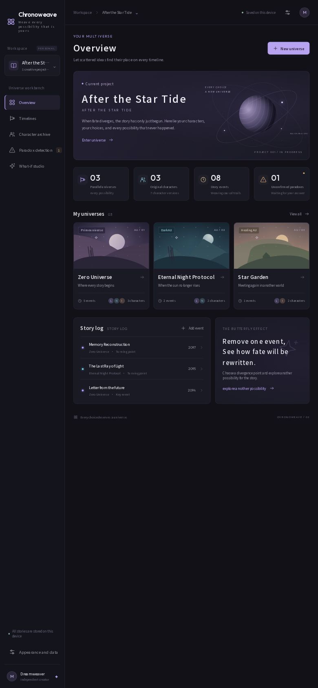Viewport: 318px width, 688px height.
Task: Click the Paradox detection count badge
Action: (x=59, y=150)
